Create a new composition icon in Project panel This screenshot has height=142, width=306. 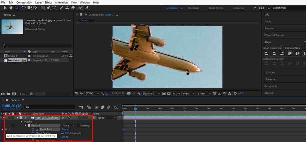[x=14, y=94]
